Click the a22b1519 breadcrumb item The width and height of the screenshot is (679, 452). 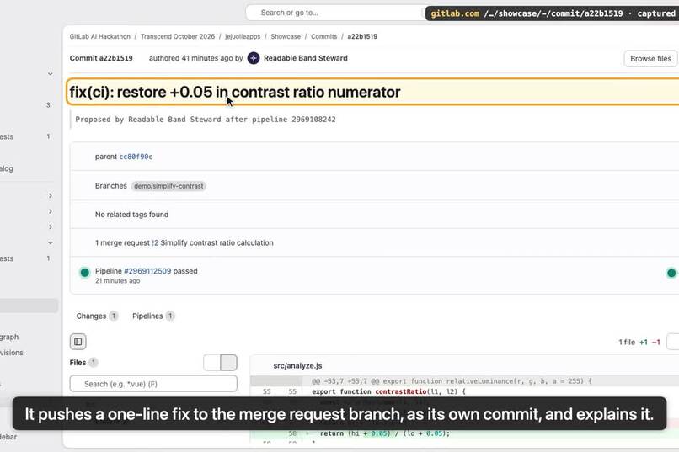pyautogui.click(x=362, y=36)
